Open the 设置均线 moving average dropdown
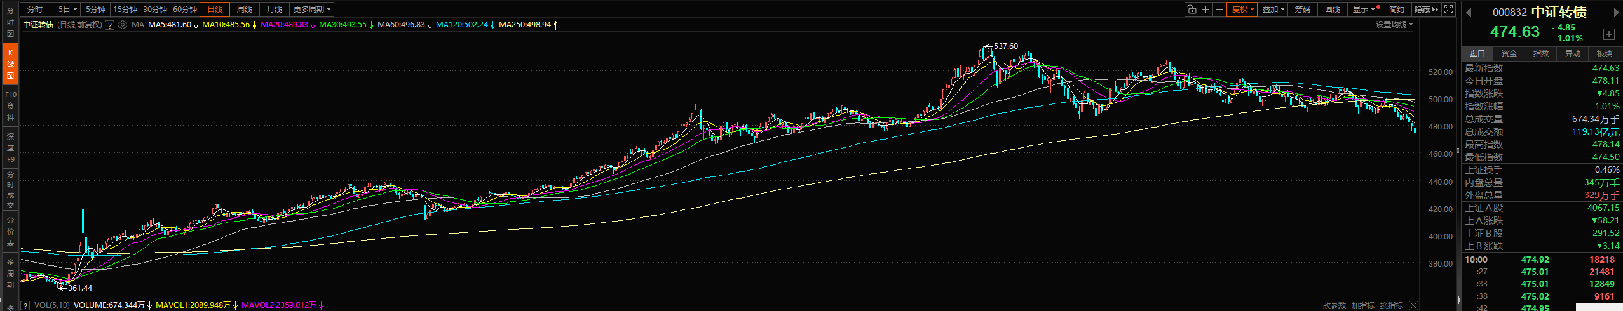 [1394, 25]
